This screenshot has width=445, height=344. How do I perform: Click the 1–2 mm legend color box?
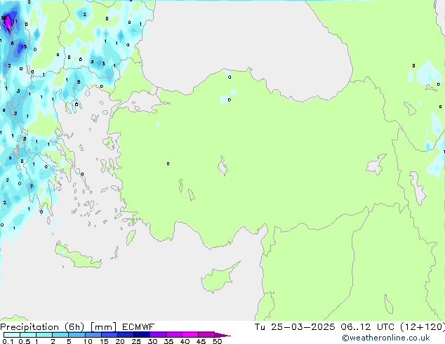click(x=44, y=335)
